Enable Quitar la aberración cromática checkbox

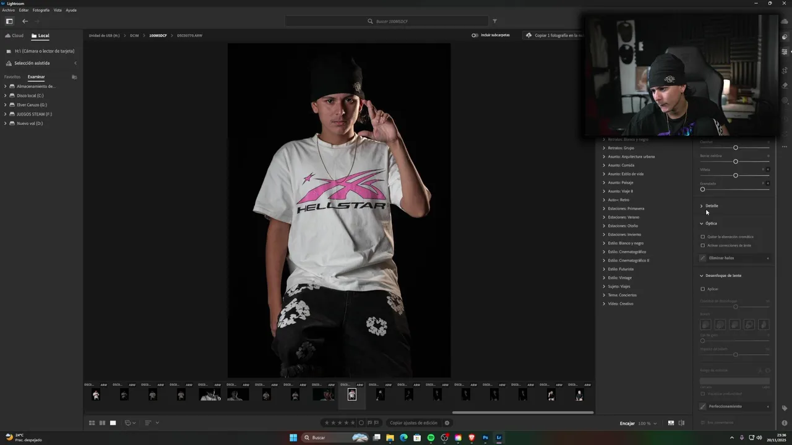[x=702, y=237]
